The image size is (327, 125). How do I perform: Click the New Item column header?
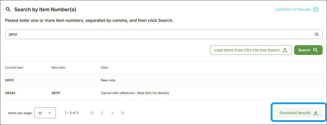[58, 68]
